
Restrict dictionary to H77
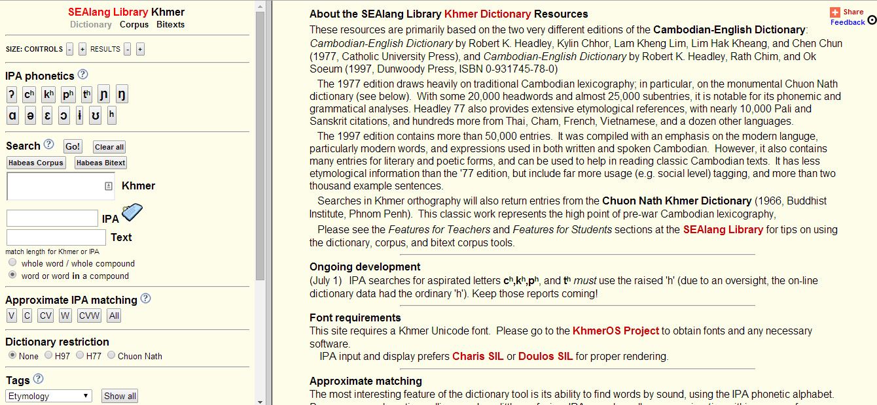[80, 355]
